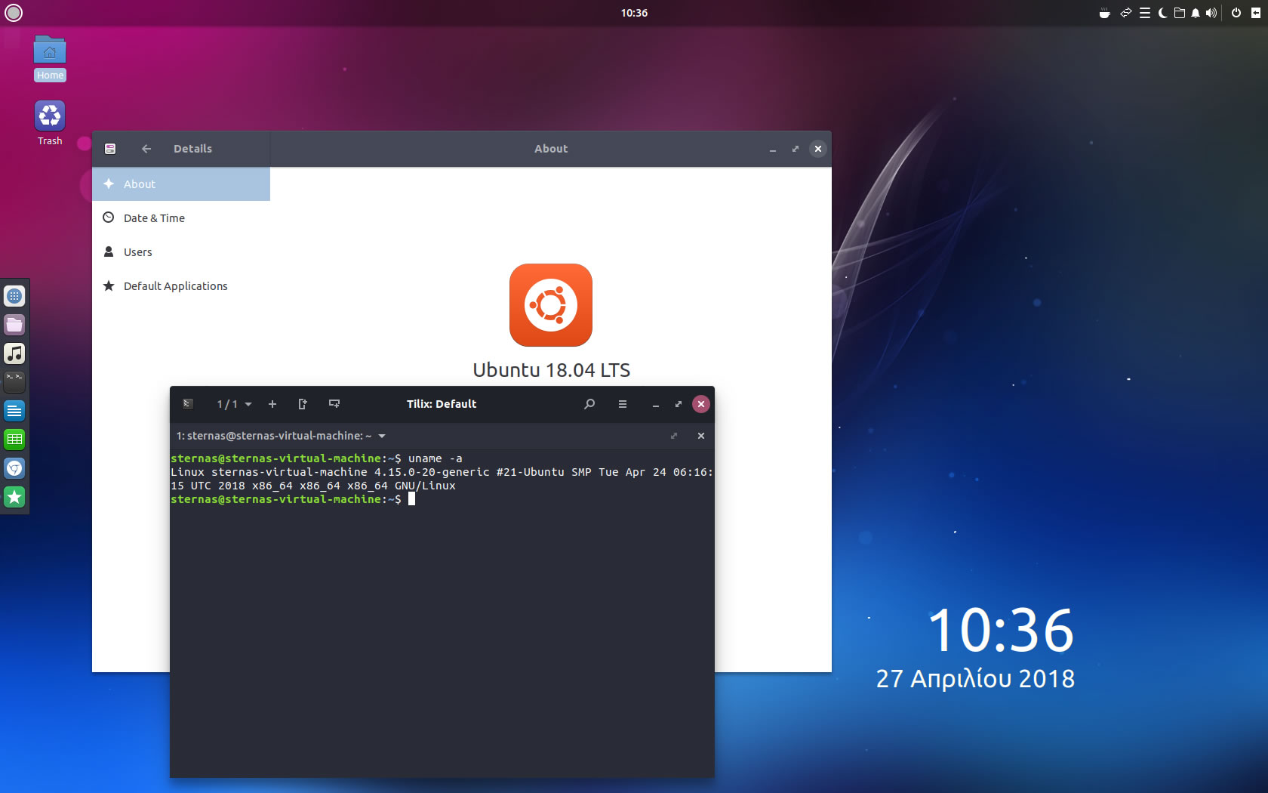Viewport: 1268px width, 793px height.
Task: Click the three-line menu tray icon
Action: 1145,13
